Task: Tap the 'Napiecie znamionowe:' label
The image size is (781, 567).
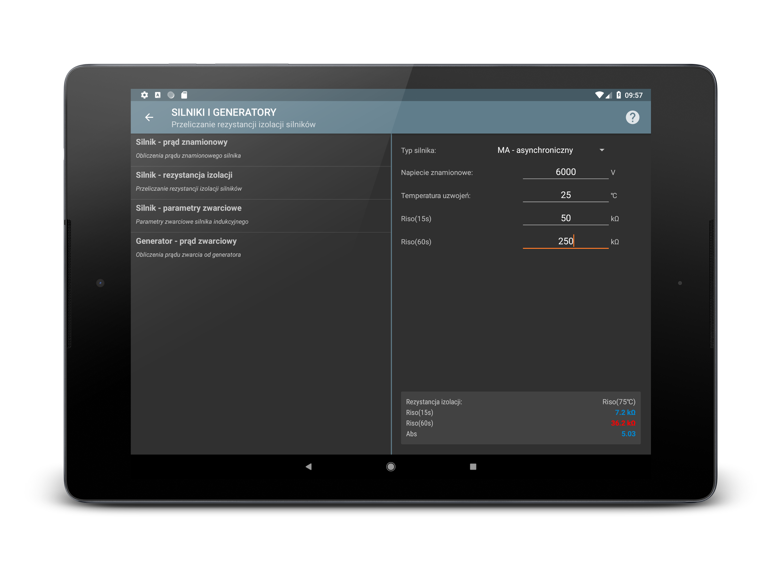Action: click(x=437, y=172)
